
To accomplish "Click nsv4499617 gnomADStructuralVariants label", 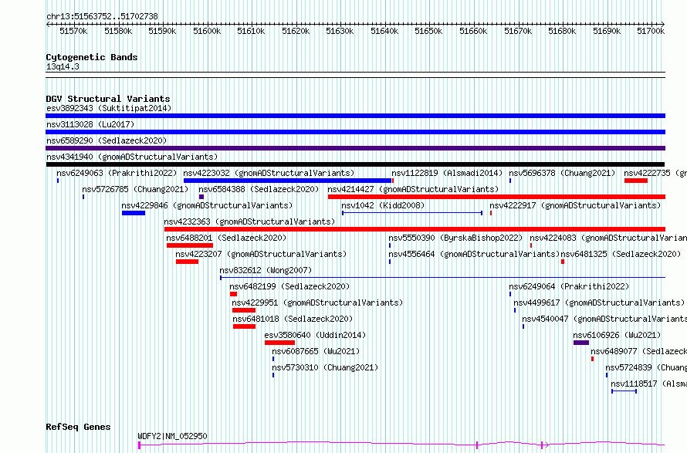I will click(x=599, y=303).
